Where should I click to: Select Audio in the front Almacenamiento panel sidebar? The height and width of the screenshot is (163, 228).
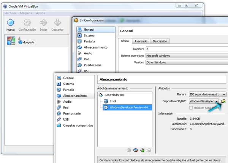pos(75,102)
